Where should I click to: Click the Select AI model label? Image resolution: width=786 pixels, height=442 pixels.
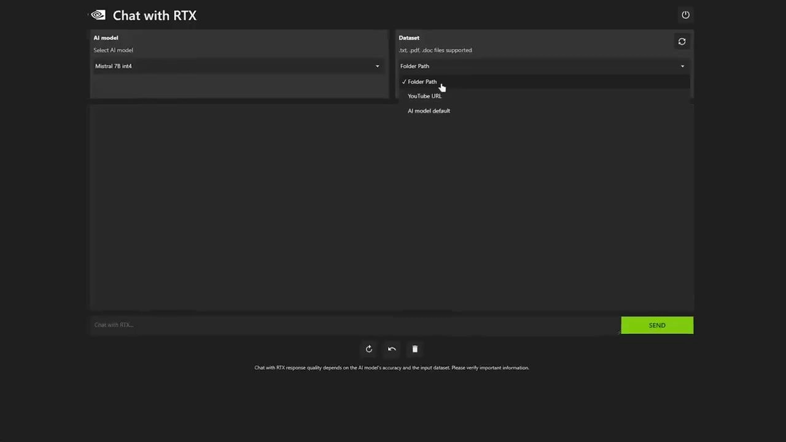coord(113,50)
